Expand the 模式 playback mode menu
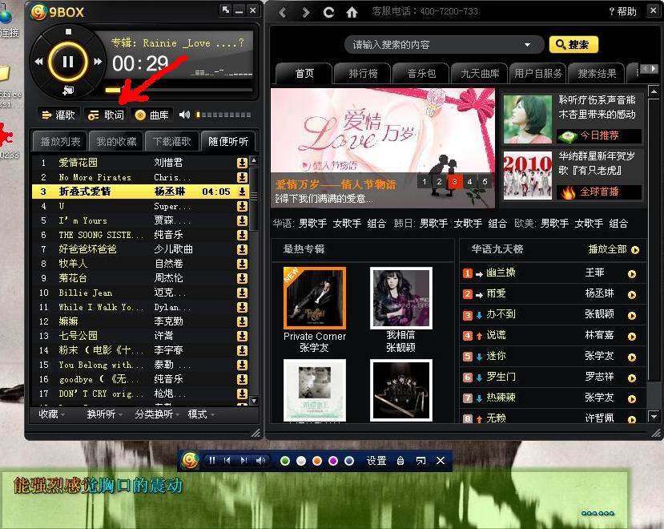The height and width of the screenshot is (529, 664). (x=201, y=414)
